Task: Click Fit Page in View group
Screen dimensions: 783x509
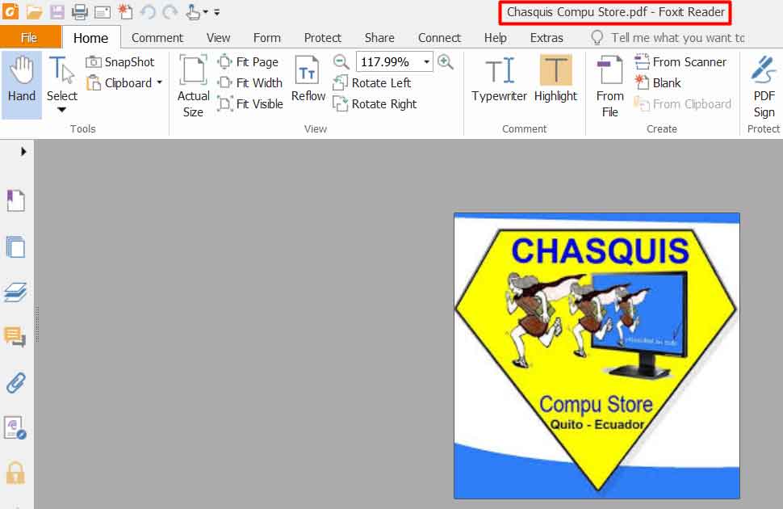Action: click(248, 62)
